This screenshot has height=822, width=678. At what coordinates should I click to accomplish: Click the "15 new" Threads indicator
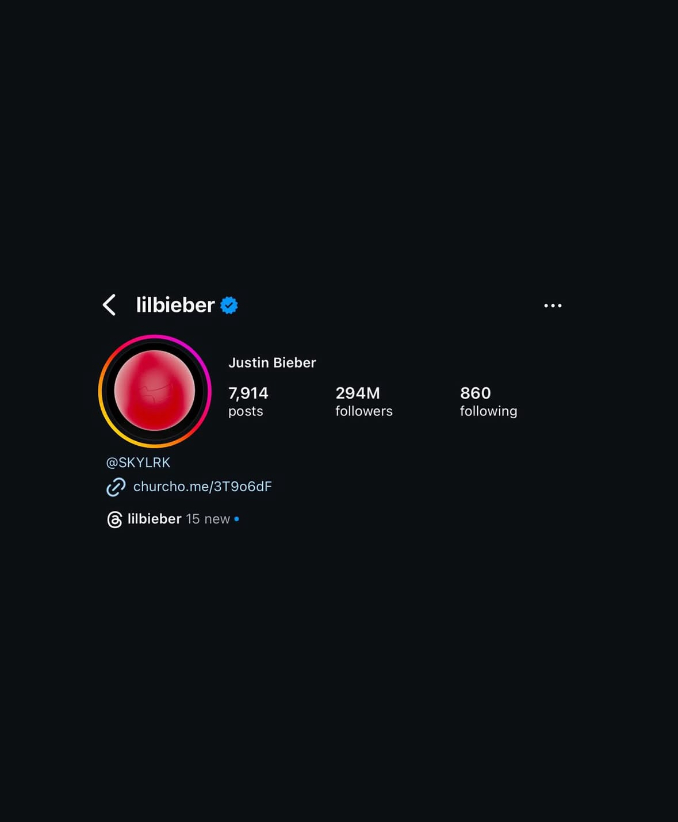point(208,519)
